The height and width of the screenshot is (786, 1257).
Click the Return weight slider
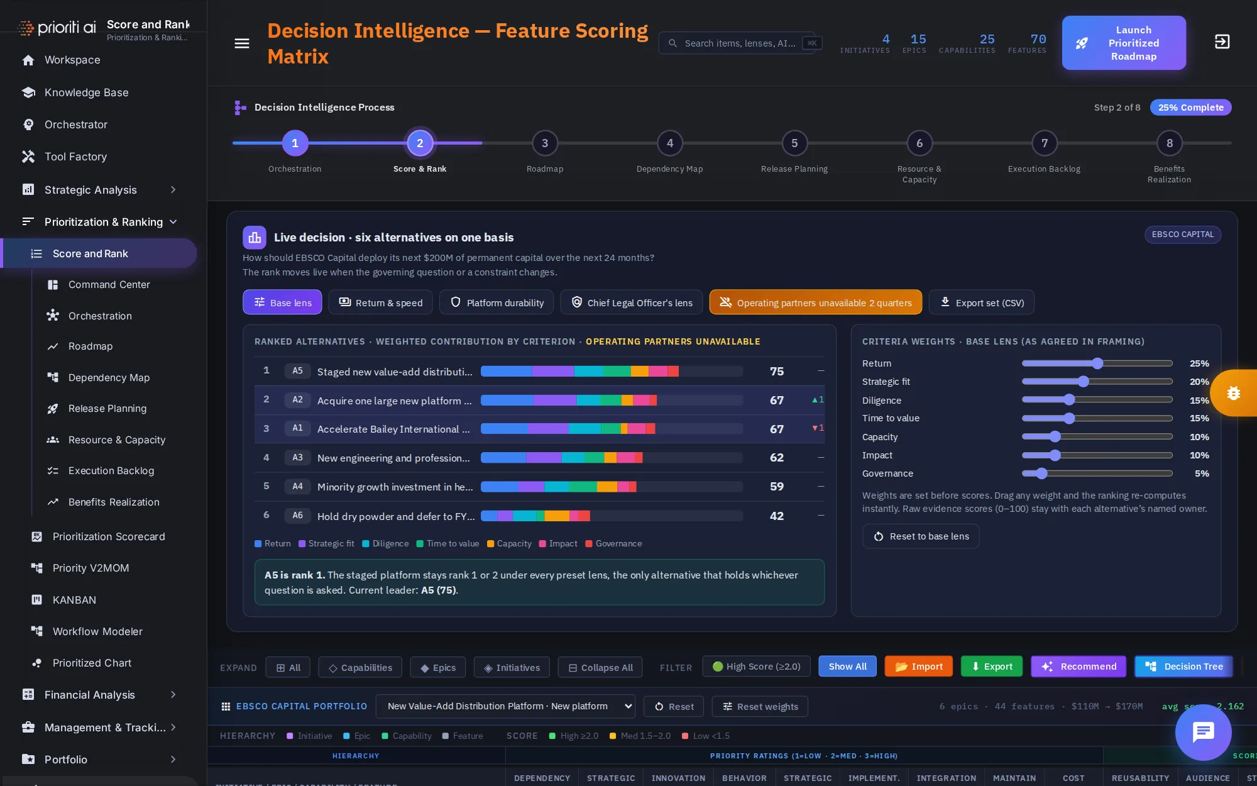click(x=1097, y=363)
